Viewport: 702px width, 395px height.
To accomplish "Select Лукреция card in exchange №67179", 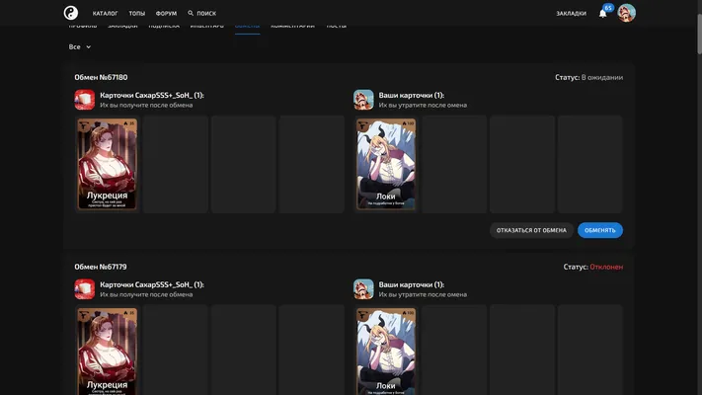I will tap(107, 352).
